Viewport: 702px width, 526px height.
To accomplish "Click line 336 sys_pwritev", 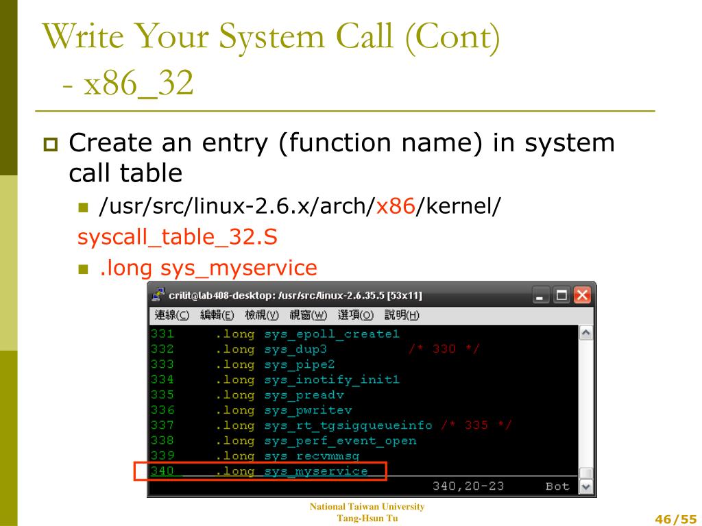I will (251, 410).
